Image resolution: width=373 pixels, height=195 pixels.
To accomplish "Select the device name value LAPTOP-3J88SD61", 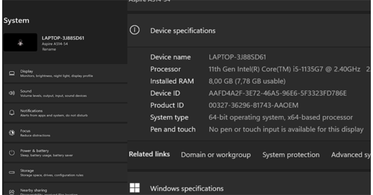I will point(237,57).
